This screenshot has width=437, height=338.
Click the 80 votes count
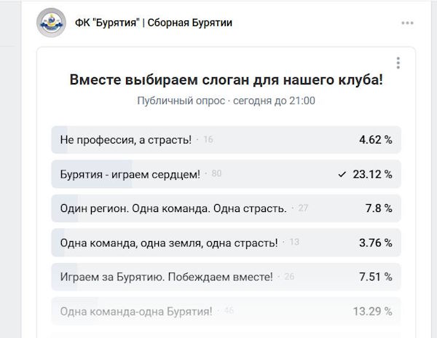click(x=216, y=174)
